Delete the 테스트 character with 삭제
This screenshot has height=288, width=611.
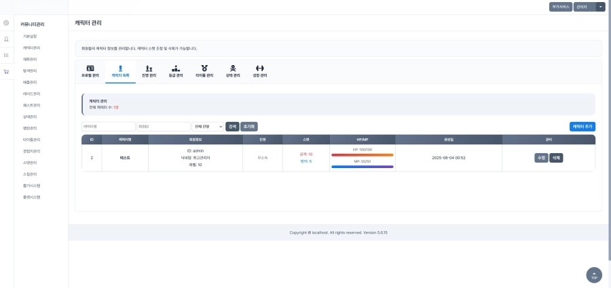click(556, 158)
